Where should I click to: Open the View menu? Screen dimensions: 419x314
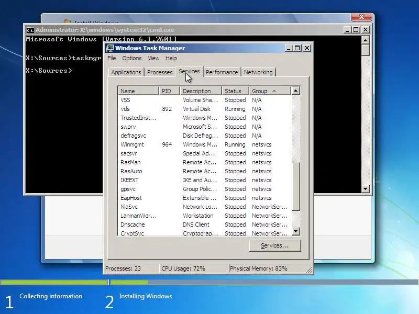[x=153, y=58]
